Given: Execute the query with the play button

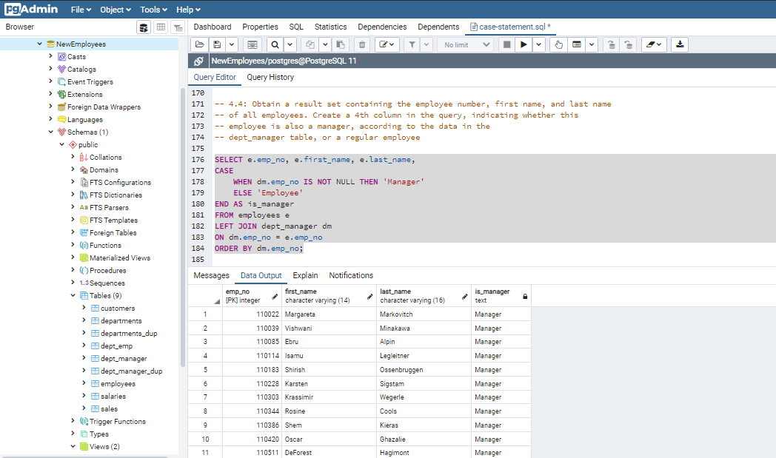Looking at the screenshot, I should click(524, 45).
